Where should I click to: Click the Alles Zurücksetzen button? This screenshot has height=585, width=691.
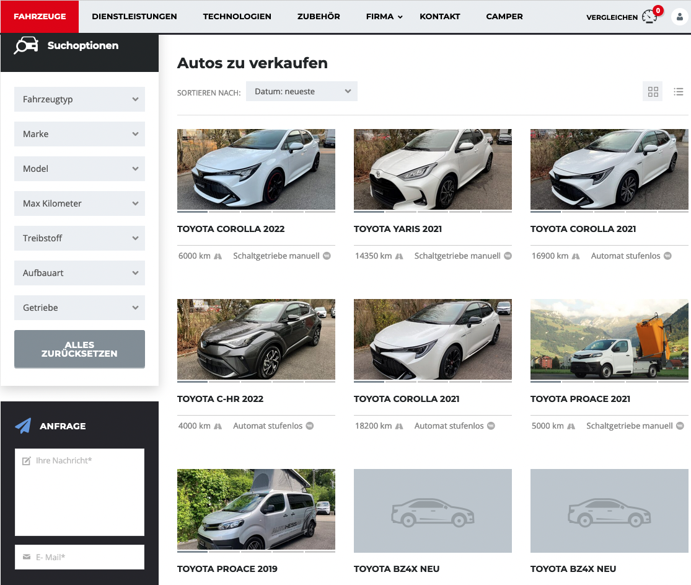tap(79, 349)
